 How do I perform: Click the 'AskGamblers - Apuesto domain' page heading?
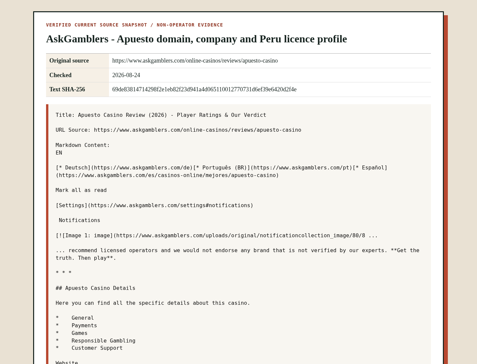[196, 39]
